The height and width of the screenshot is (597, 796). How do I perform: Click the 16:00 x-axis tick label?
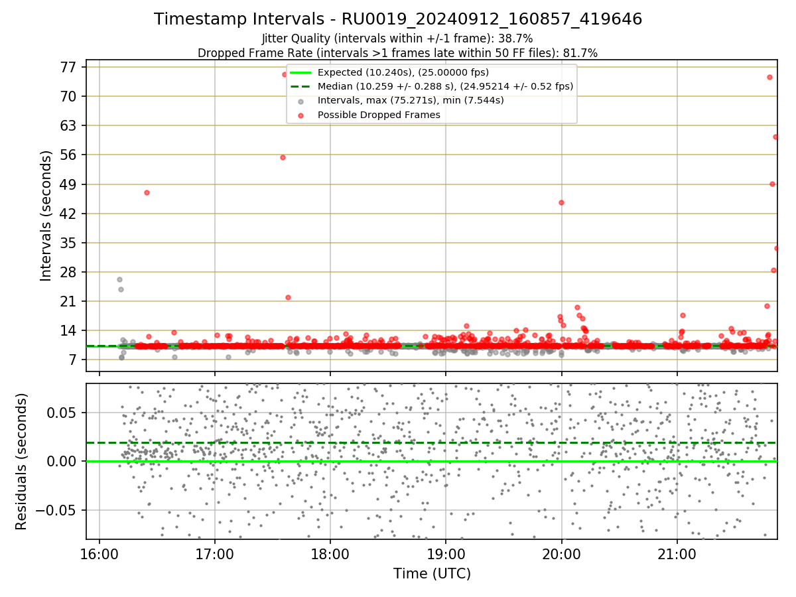pos(99,554)
